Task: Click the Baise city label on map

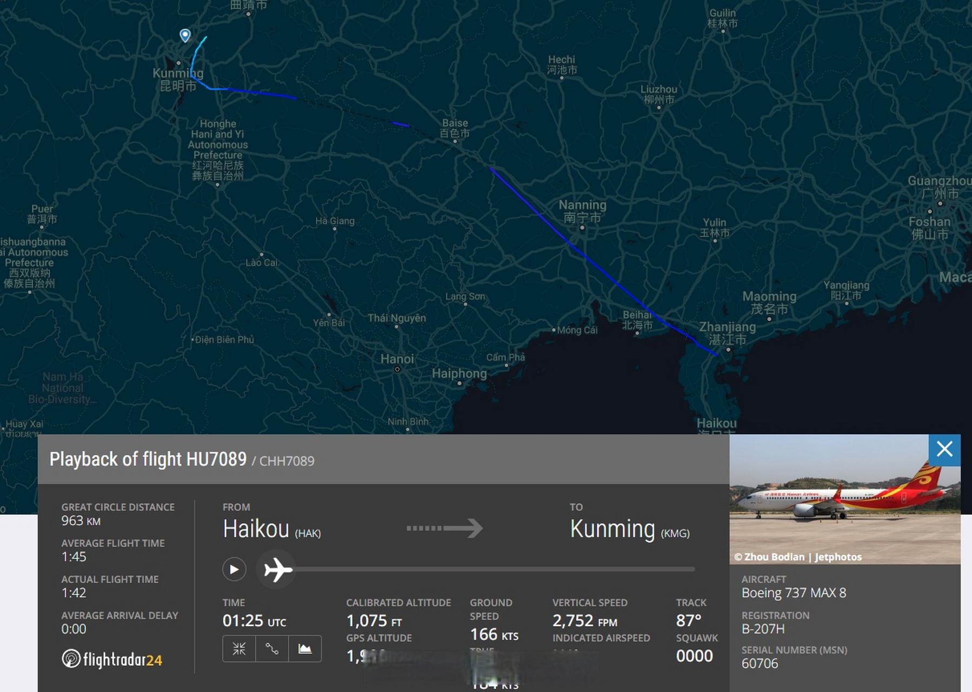Action: (455, 128)
